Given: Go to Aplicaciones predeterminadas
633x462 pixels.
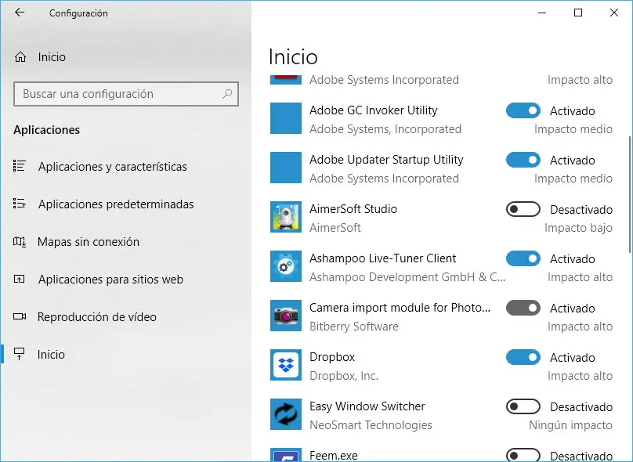Looking at the screenshot, I should point(115,204).
